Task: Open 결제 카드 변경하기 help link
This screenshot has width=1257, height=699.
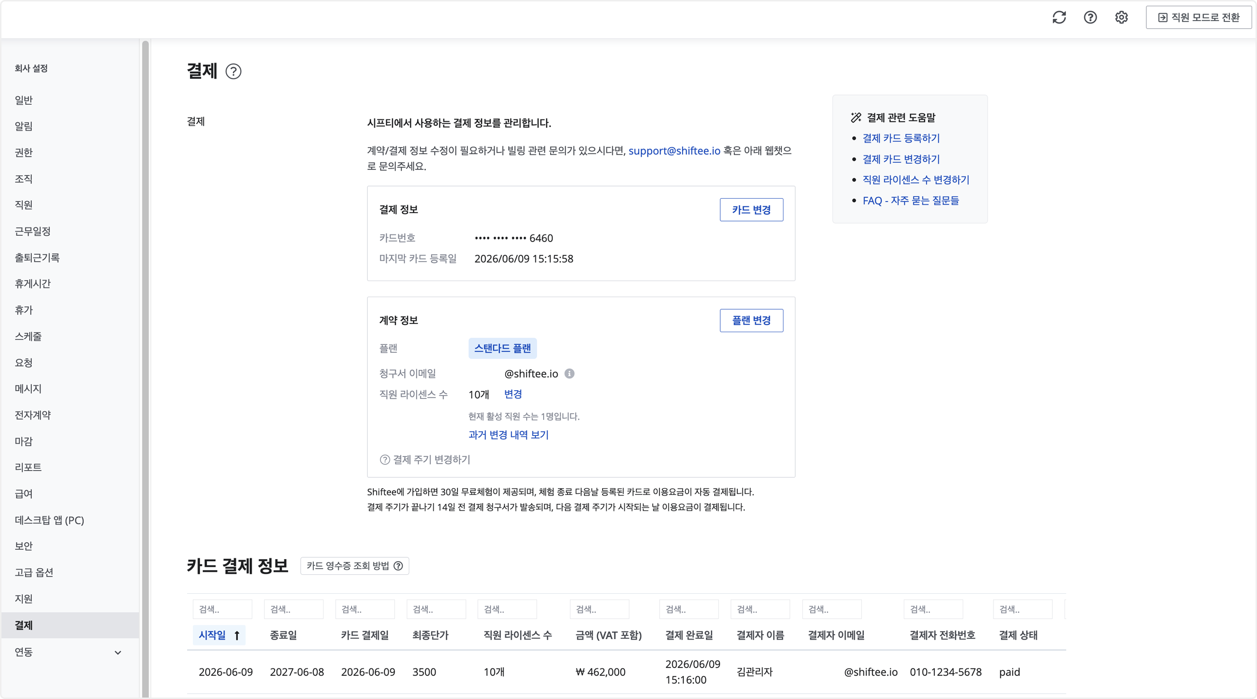Action: tap(901, 159)
